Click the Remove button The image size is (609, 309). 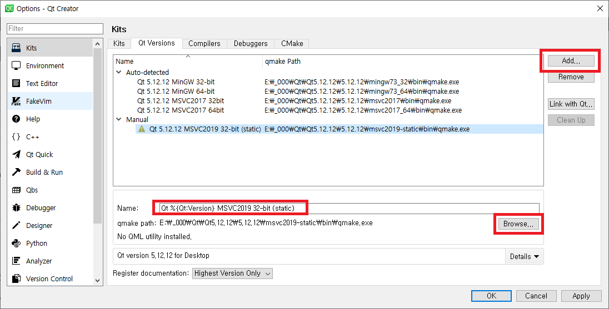click(571, 77)
